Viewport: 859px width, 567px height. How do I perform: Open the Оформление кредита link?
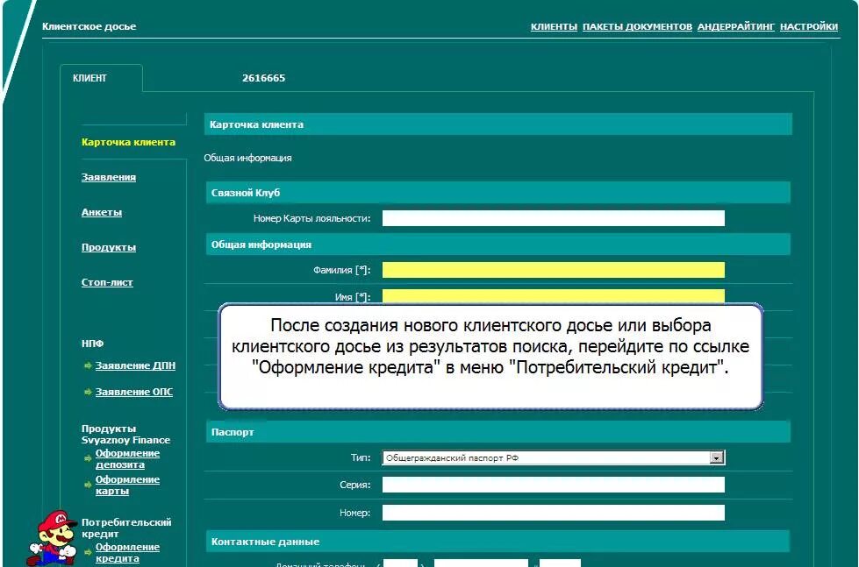coord(127,553)
